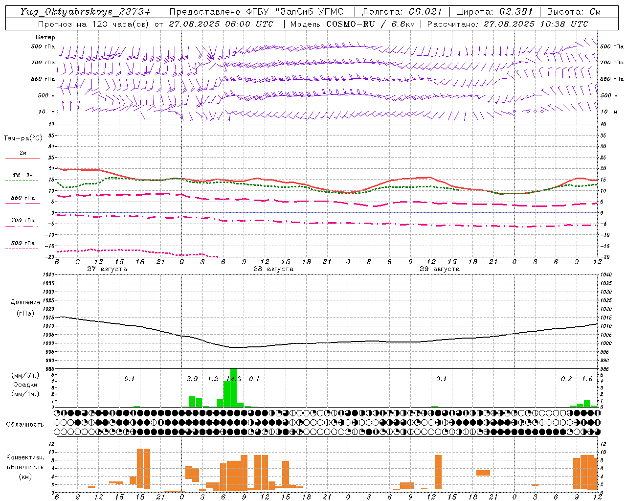Click the station title Yug_Oktyabrskoye_23734

pos(85,12)
